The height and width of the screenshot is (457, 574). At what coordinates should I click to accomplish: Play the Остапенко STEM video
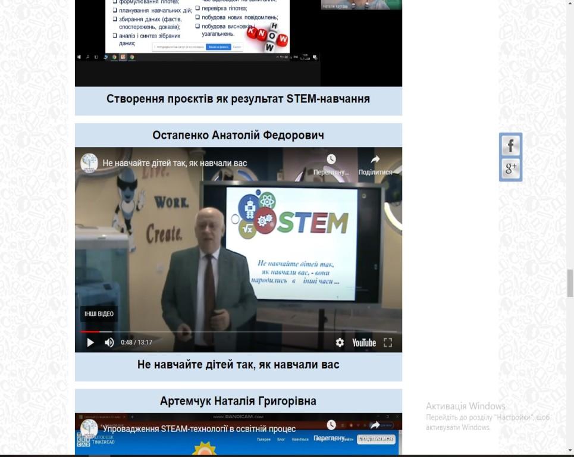click(x=90, y=342)
